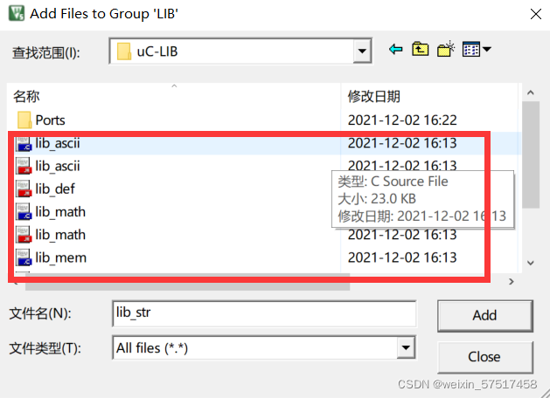Click the lib_mem file icon

pyautogui.click(x=24, y=257)
